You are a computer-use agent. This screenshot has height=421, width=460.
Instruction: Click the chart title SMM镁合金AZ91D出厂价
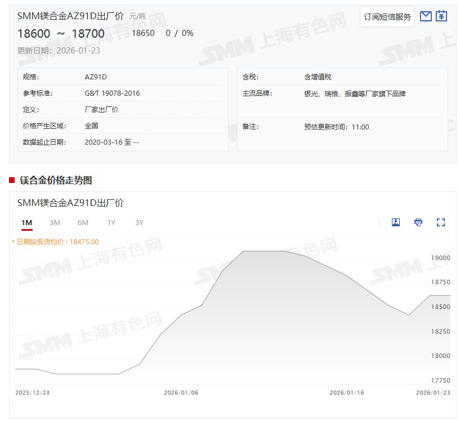(70, 203)
